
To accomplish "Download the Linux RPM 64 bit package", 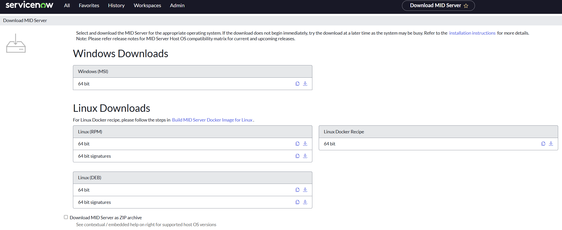I will (x=305, y=144).
